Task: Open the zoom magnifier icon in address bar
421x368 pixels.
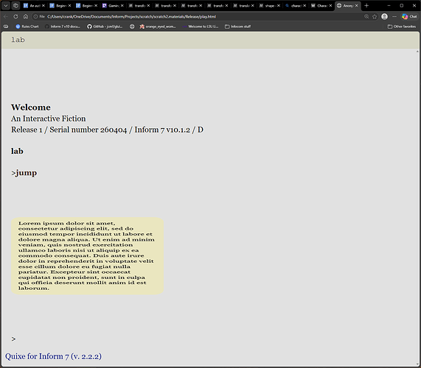Action: coord(366,17)
